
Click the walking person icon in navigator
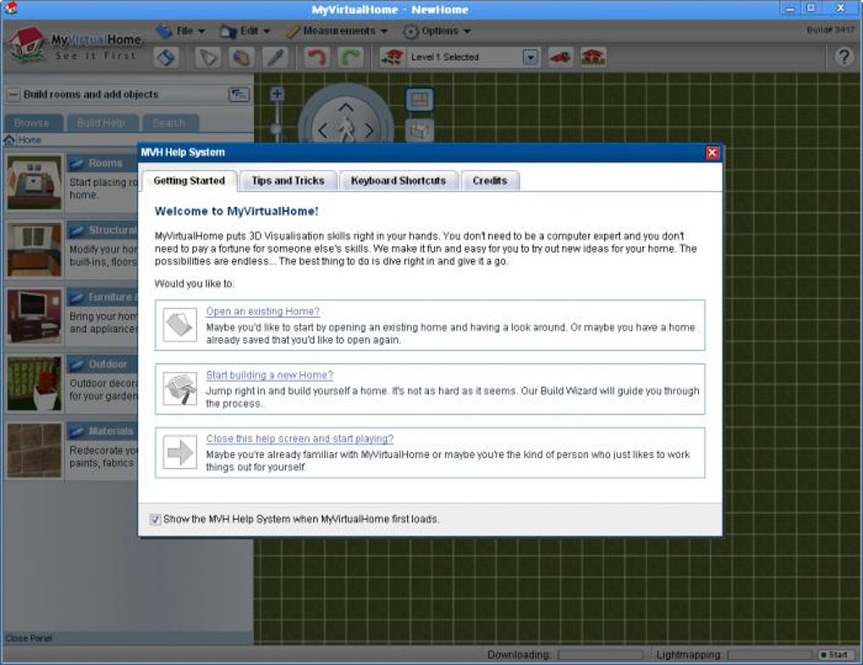[x=346, y=130]
